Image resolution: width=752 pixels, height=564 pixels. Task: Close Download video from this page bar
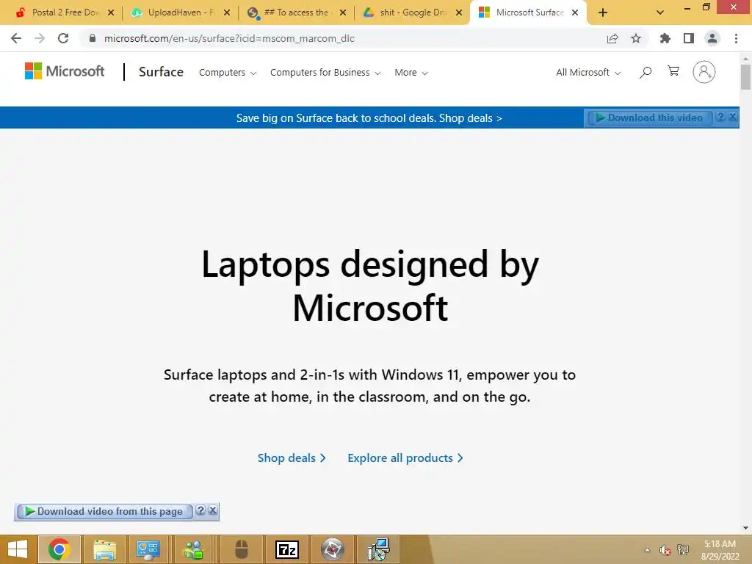212,510
